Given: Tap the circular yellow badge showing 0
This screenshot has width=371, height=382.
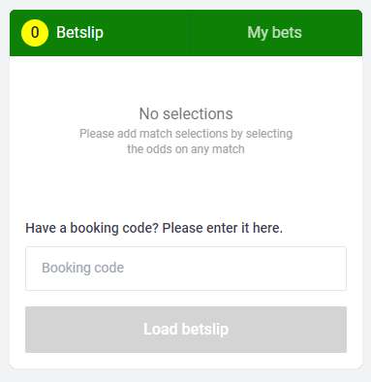Looking at the screenshot, I should click(35, 33).
